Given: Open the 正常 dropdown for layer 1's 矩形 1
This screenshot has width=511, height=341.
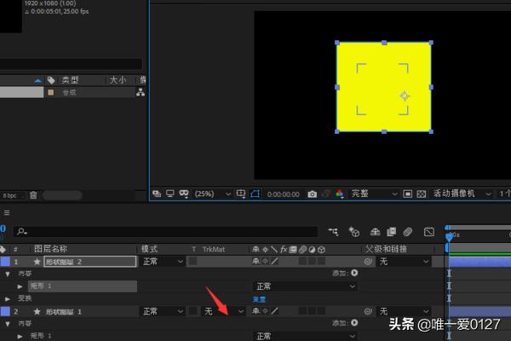Looking at the screenshot, I should point(305,286).
